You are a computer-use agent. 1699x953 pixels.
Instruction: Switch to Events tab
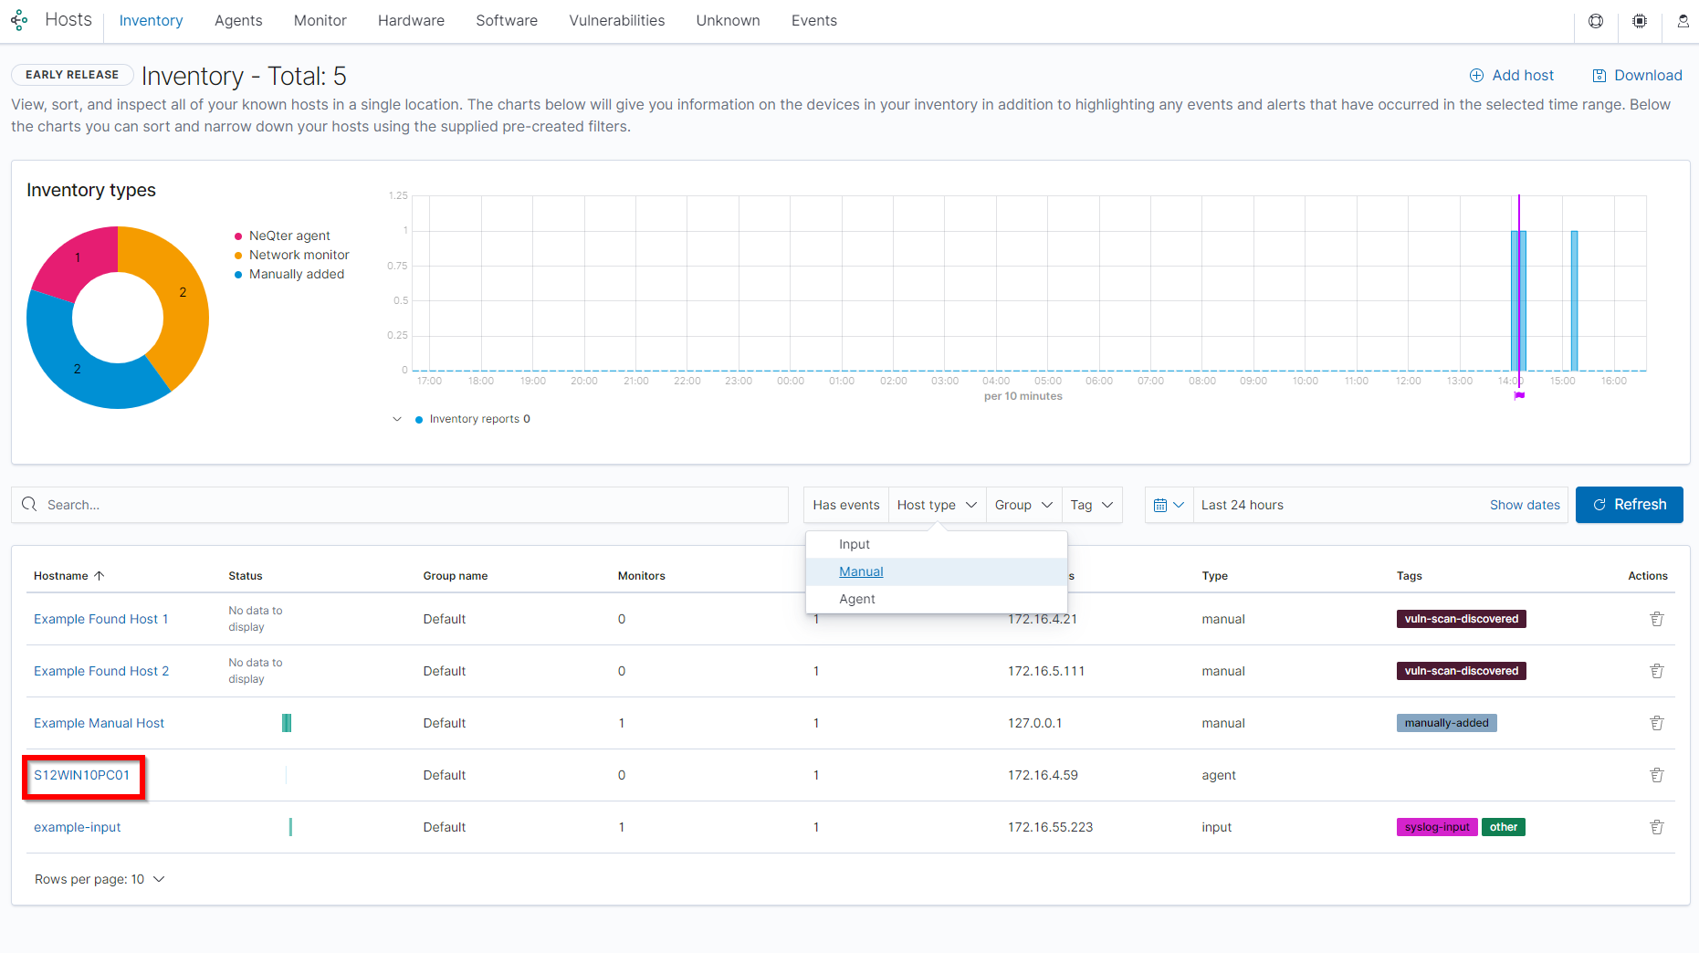[814, 20]
